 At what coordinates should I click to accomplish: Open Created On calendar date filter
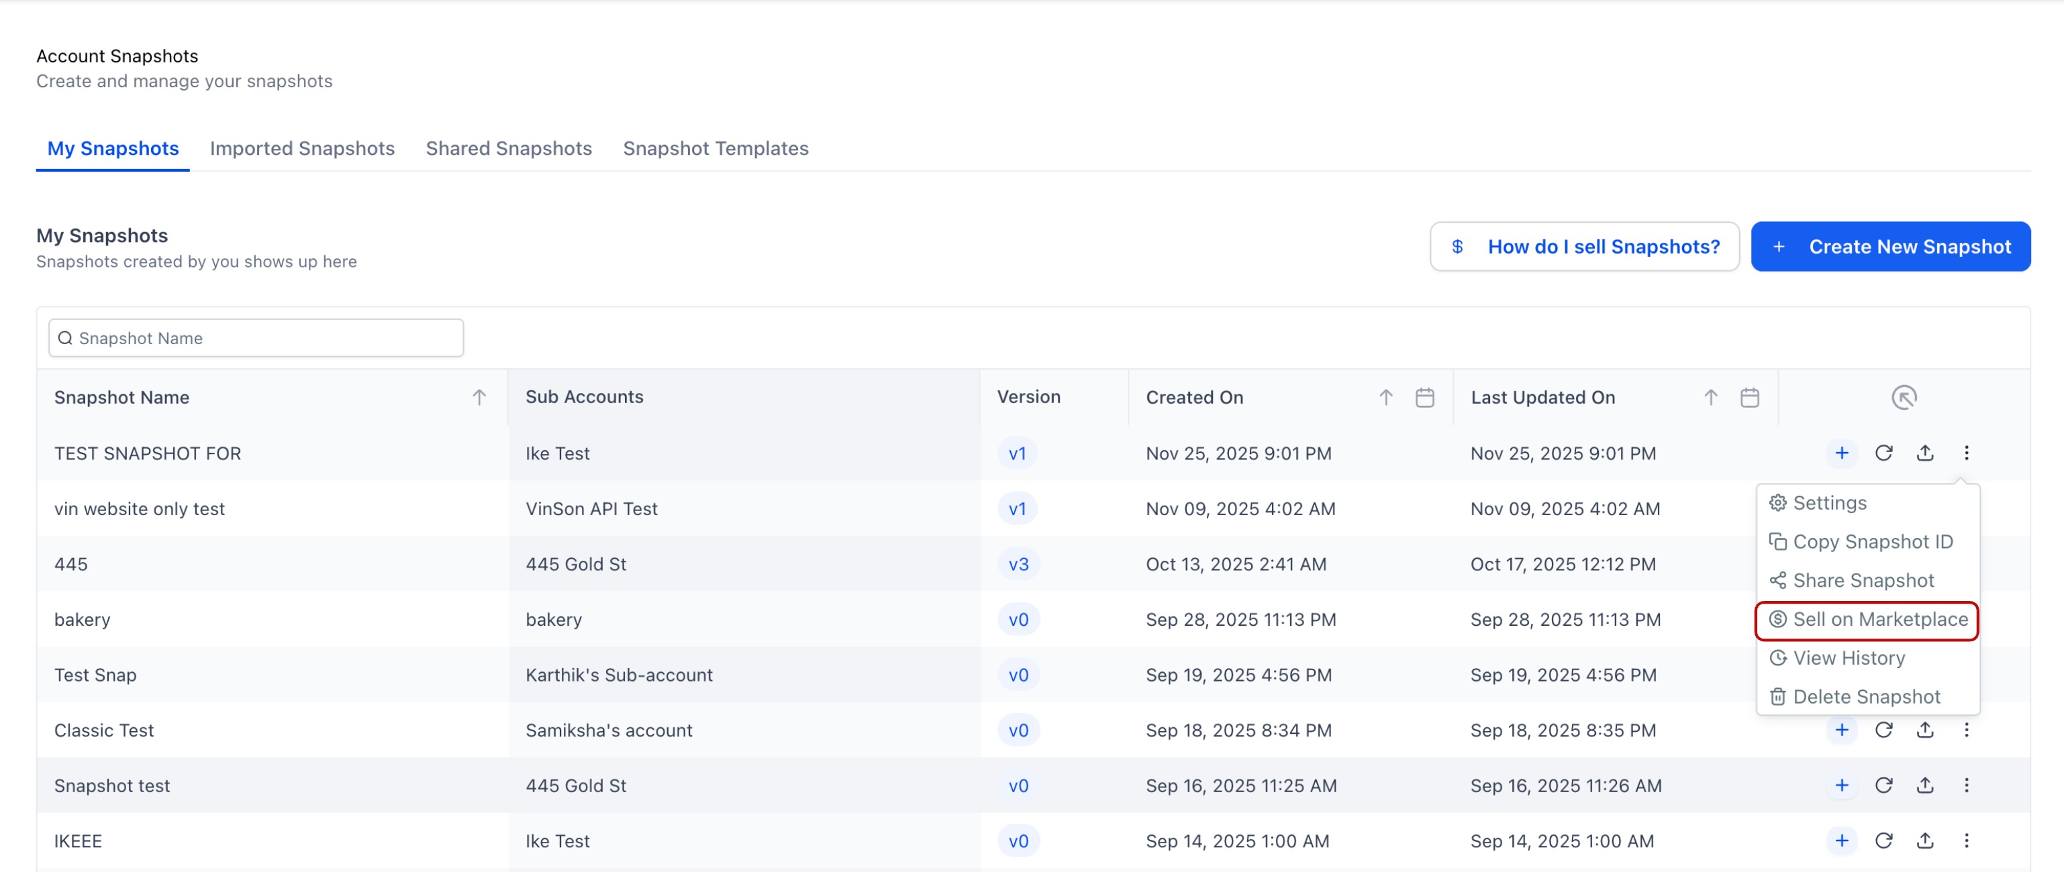pos(1424,397)
